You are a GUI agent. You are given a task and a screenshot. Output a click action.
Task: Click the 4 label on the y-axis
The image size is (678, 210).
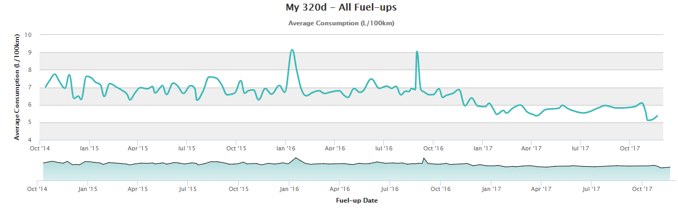click(x=30, y=140)
